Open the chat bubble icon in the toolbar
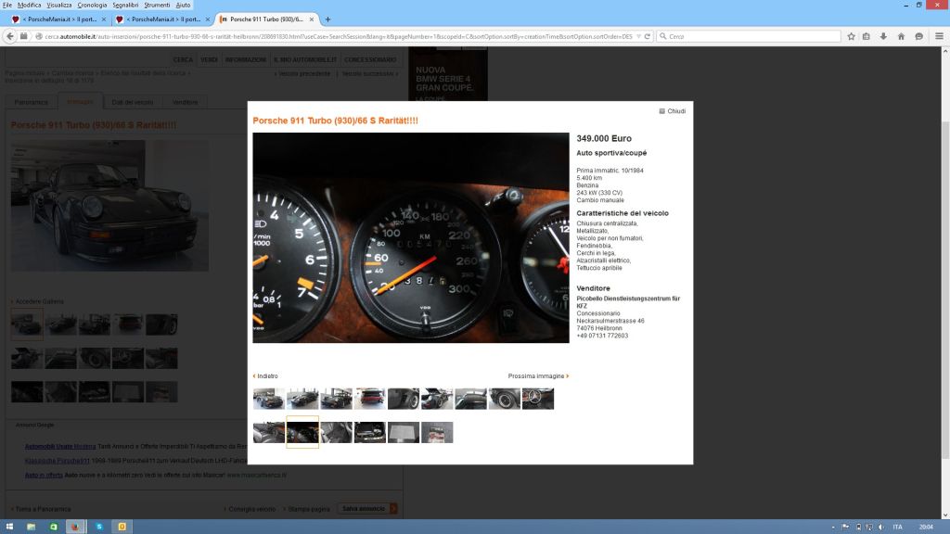Image resolution: width=950 pixels, height=534 pixels. pos(918,36)
